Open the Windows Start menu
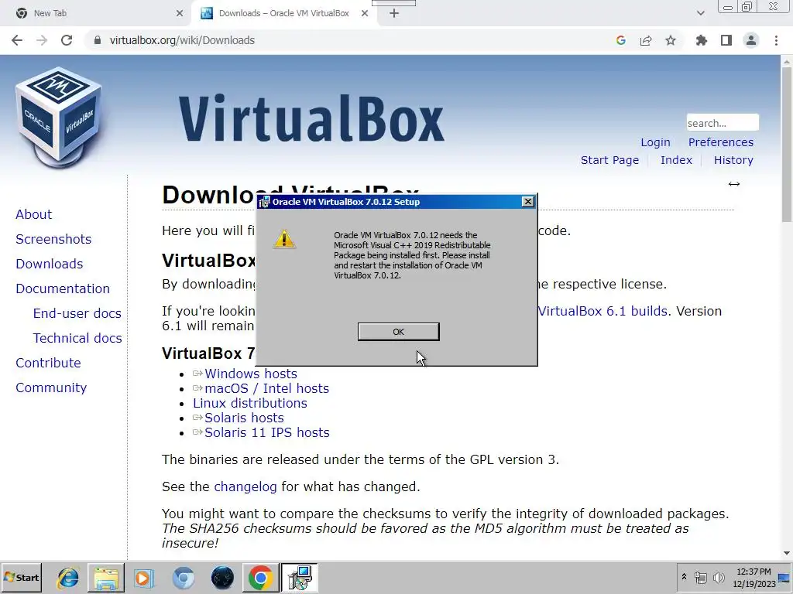793x594 pixels. (x=21, y=577)
